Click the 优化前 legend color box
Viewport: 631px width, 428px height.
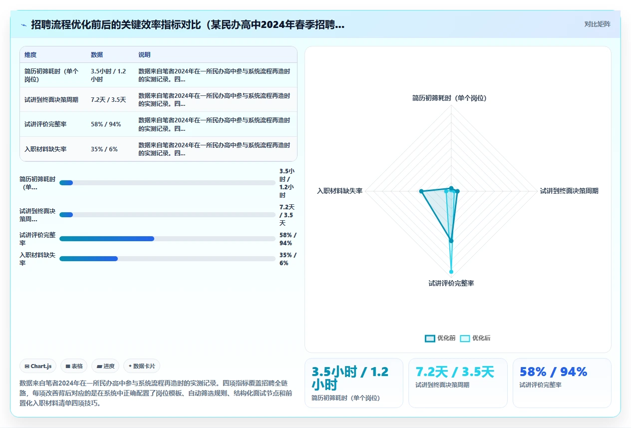point(430,338)
